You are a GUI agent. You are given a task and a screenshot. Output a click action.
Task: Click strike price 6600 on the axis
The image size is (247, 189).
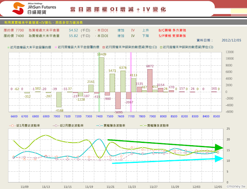click(14, 116)
